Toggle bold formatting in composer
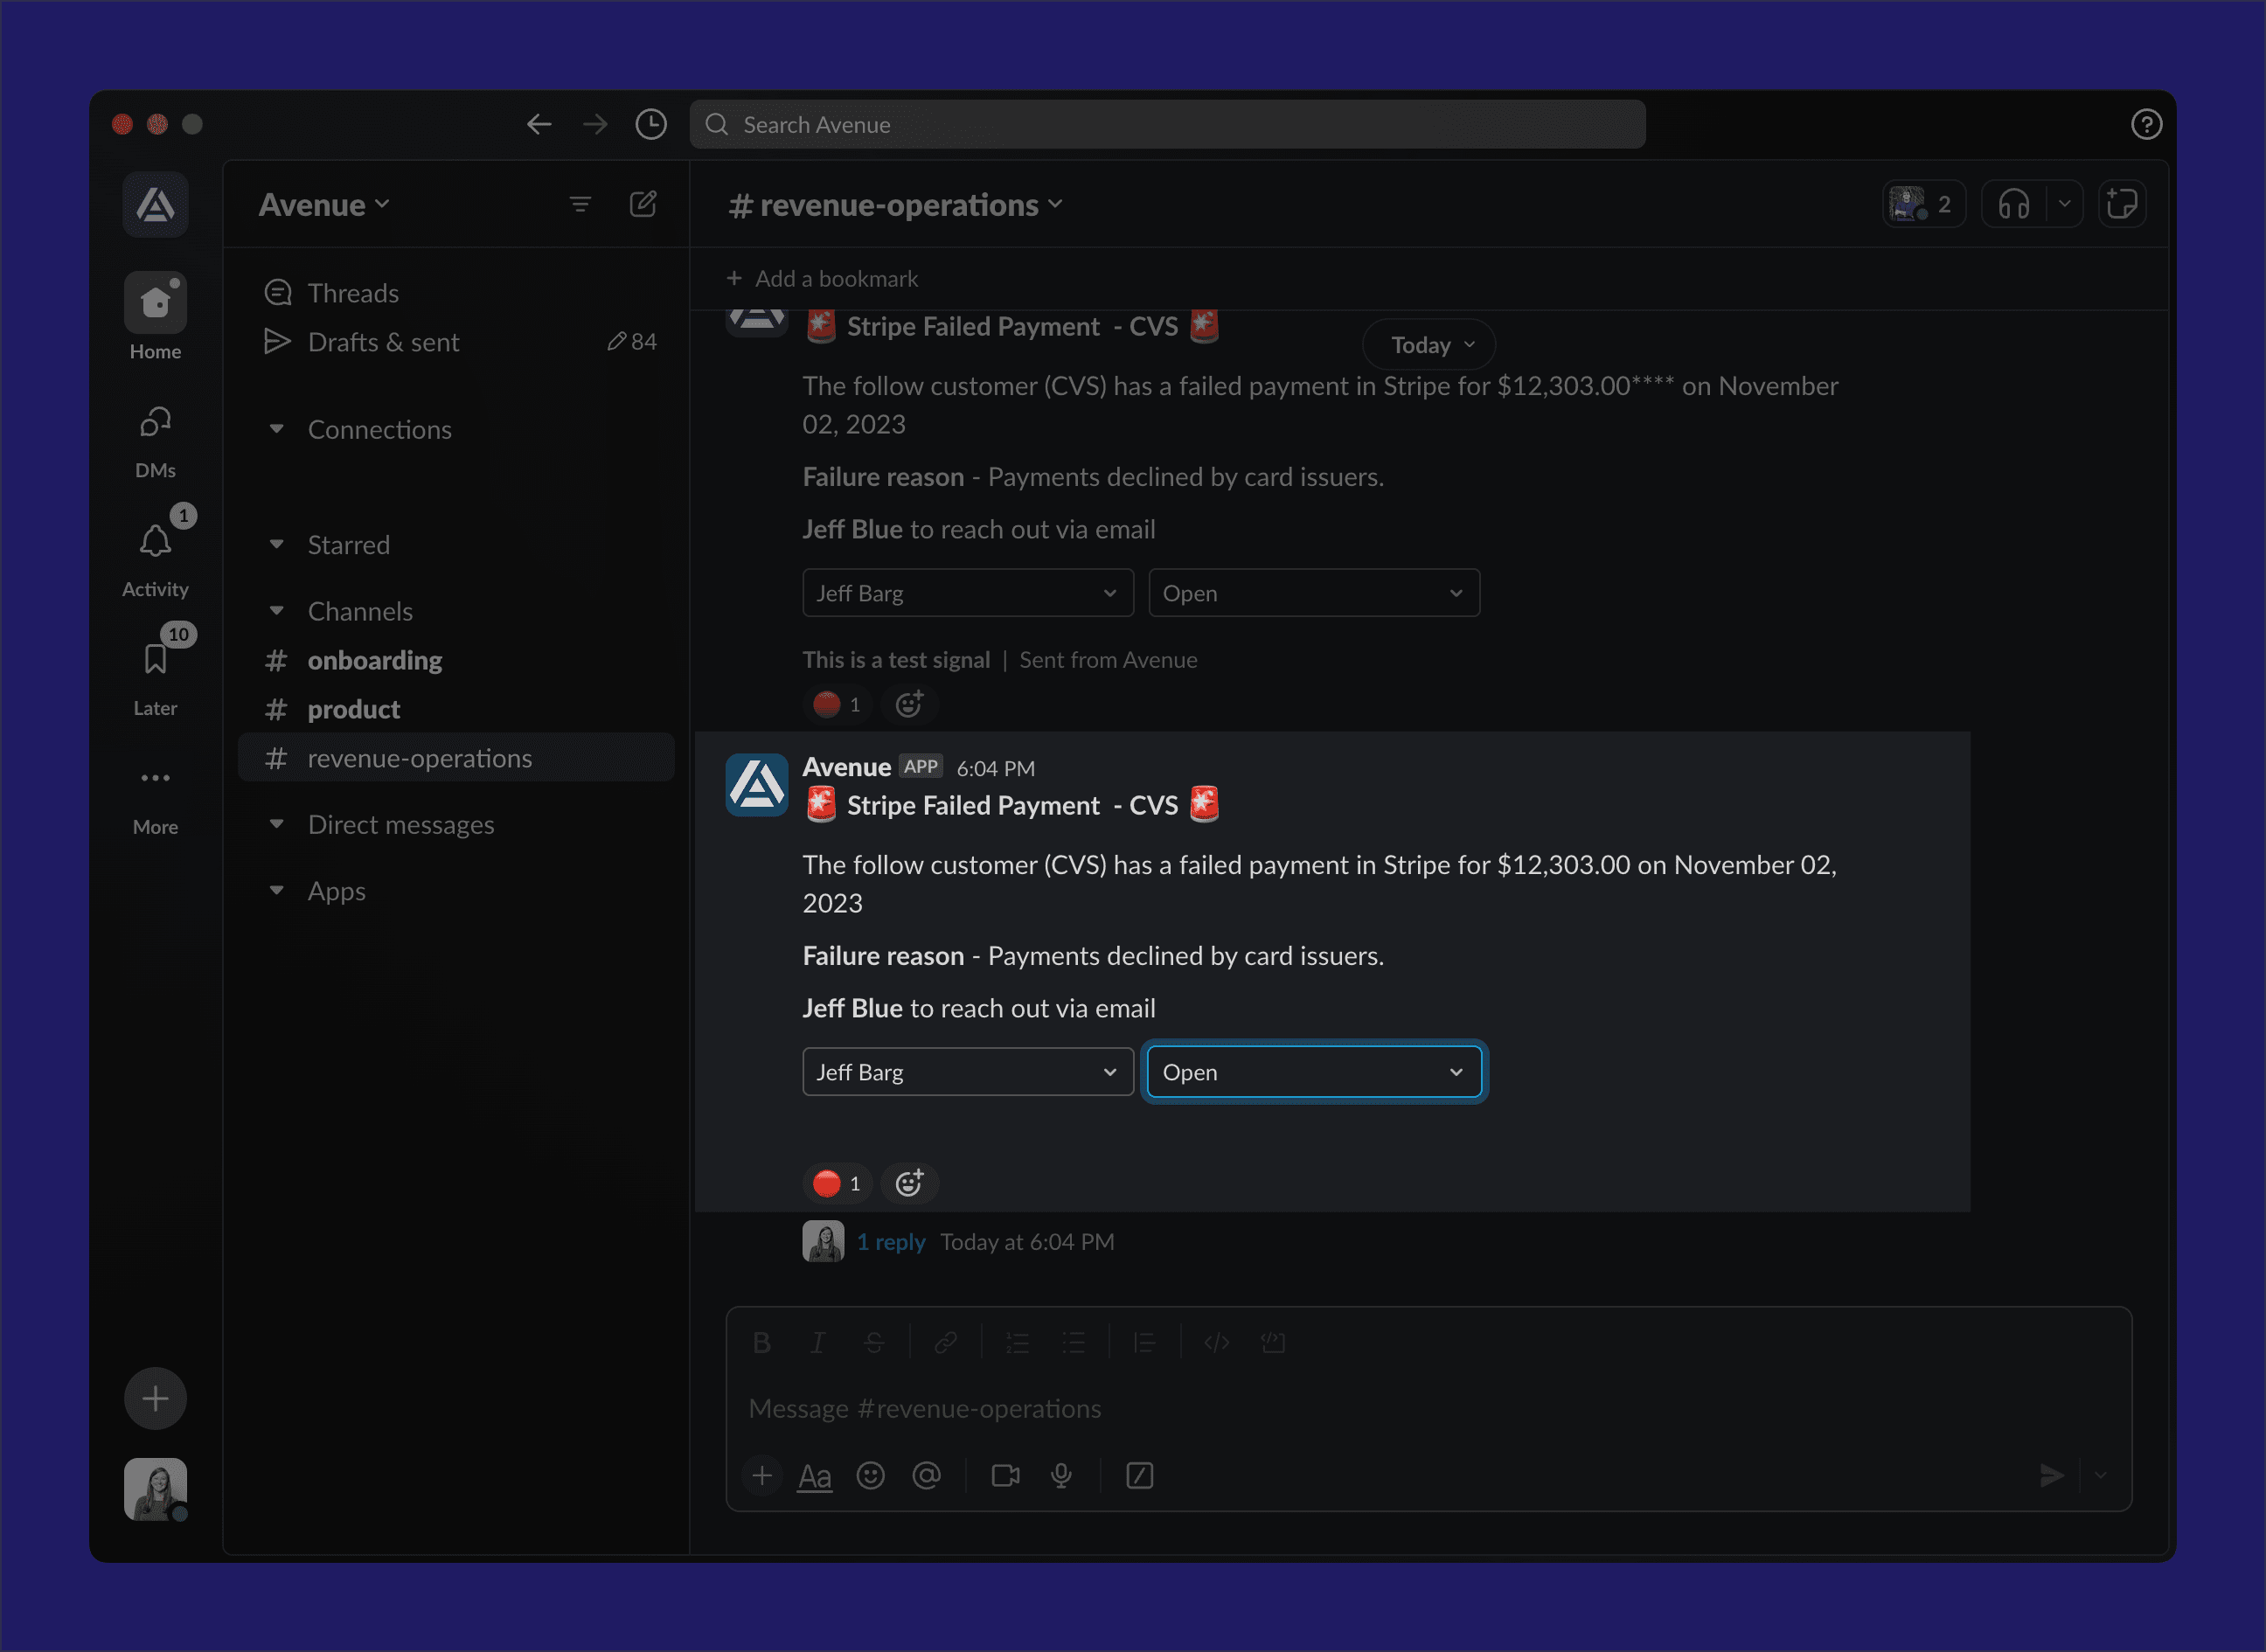The height and width of the screenshot is (1652, 2266). click(x=761, y=1342)
